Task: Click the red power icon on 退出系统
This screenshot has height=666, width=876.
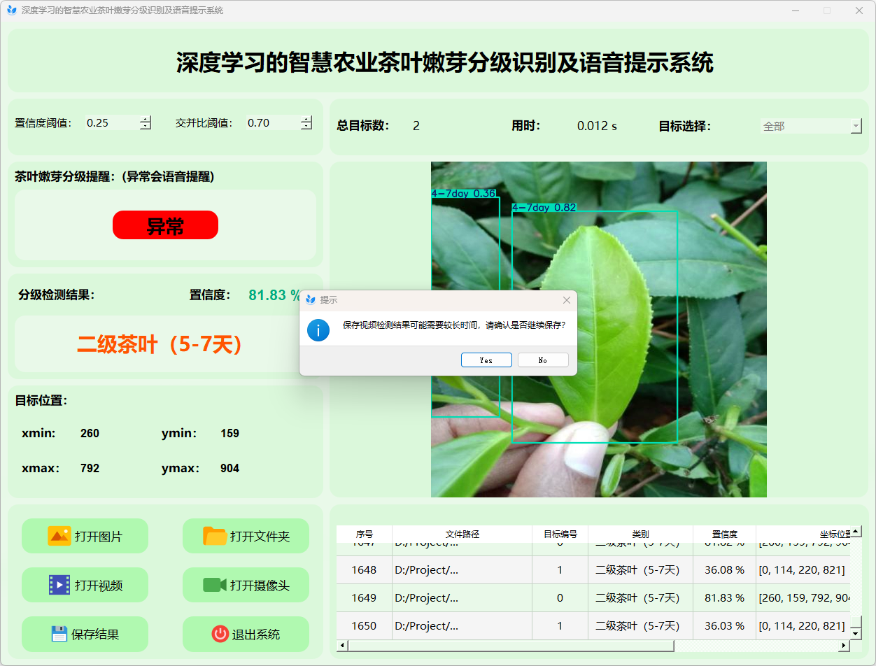Action: [220, 634]
